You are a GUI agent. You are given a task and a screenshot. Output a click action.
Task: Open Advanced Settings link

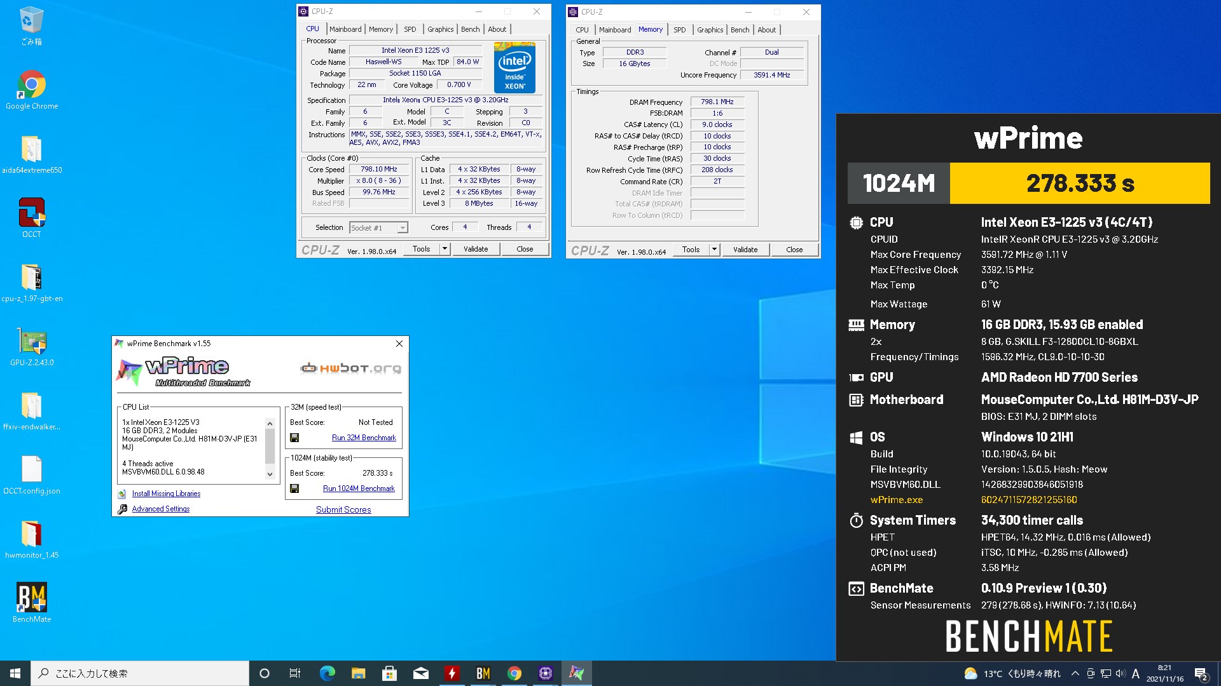coord(161,509)
